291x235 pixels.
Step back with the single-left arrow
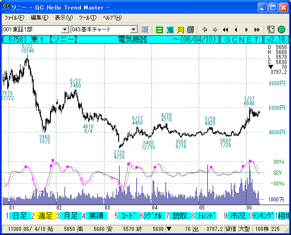tap(236, 29)
